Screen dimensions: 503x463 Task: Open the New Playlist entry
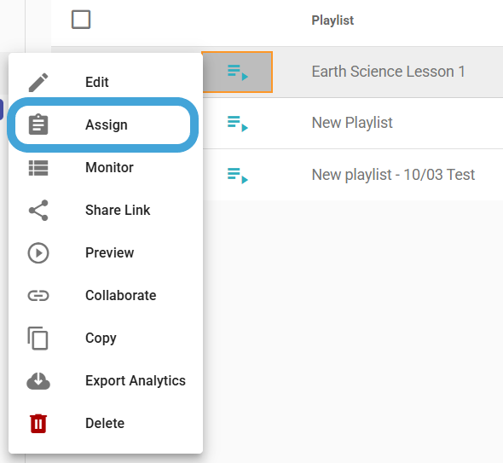tap(352, 123)
